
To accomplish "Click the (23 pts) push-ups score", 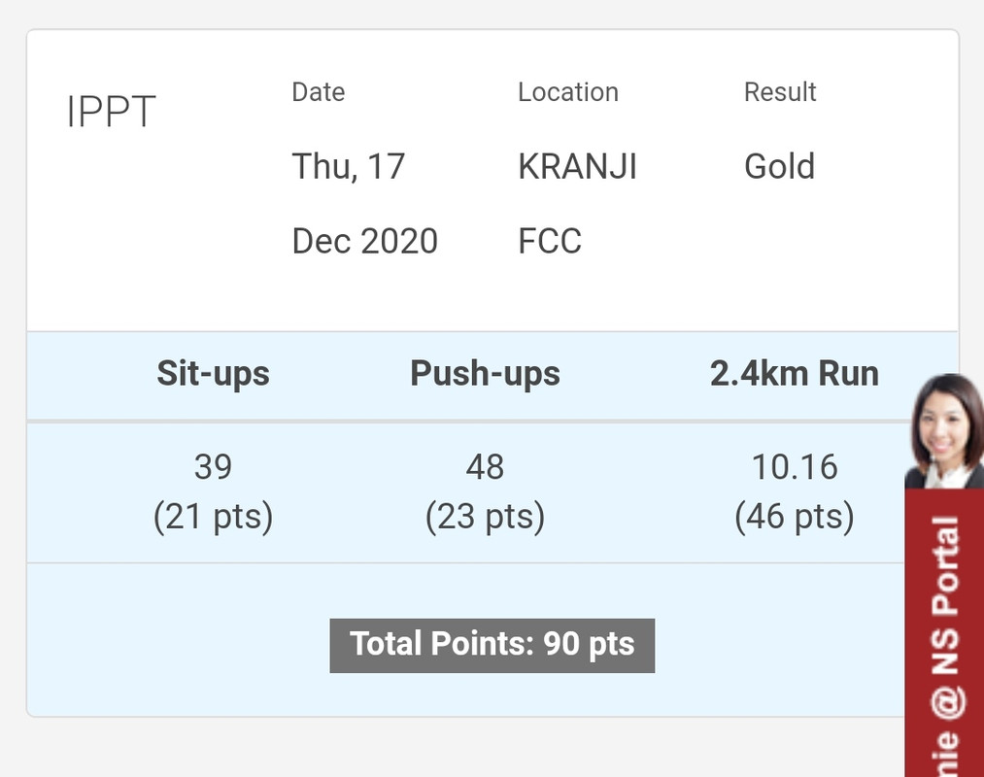I will pyautogui.click(x=485, y=517).
